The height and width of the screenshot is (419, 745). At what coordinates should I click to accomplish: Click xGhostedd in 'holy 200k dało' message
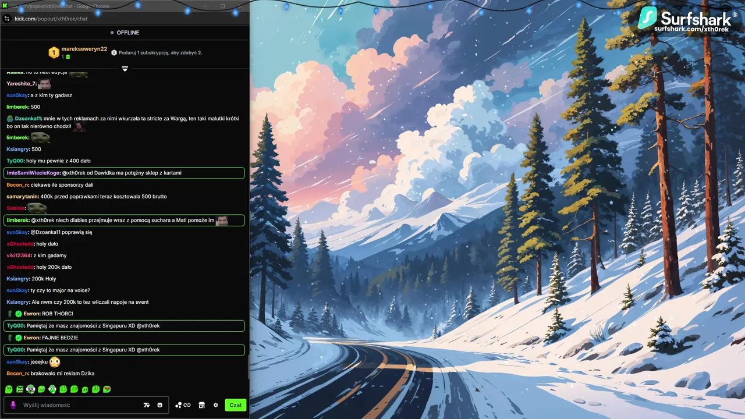pos(20,267)
